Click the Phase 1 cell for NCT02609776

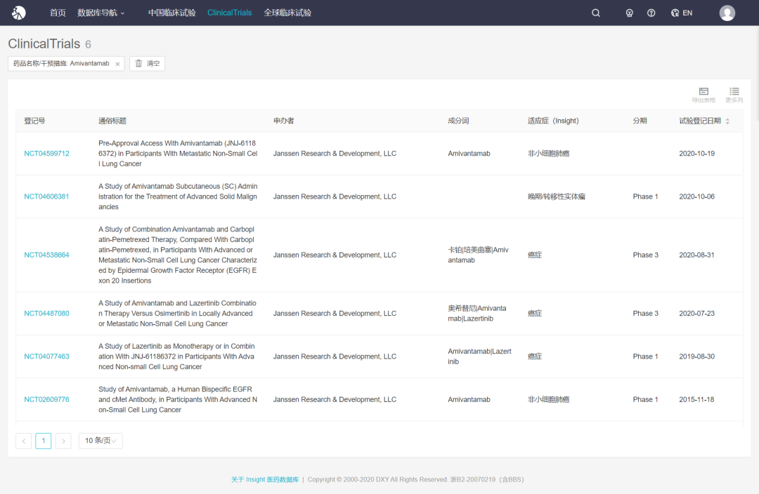click(x=645, y=400)
